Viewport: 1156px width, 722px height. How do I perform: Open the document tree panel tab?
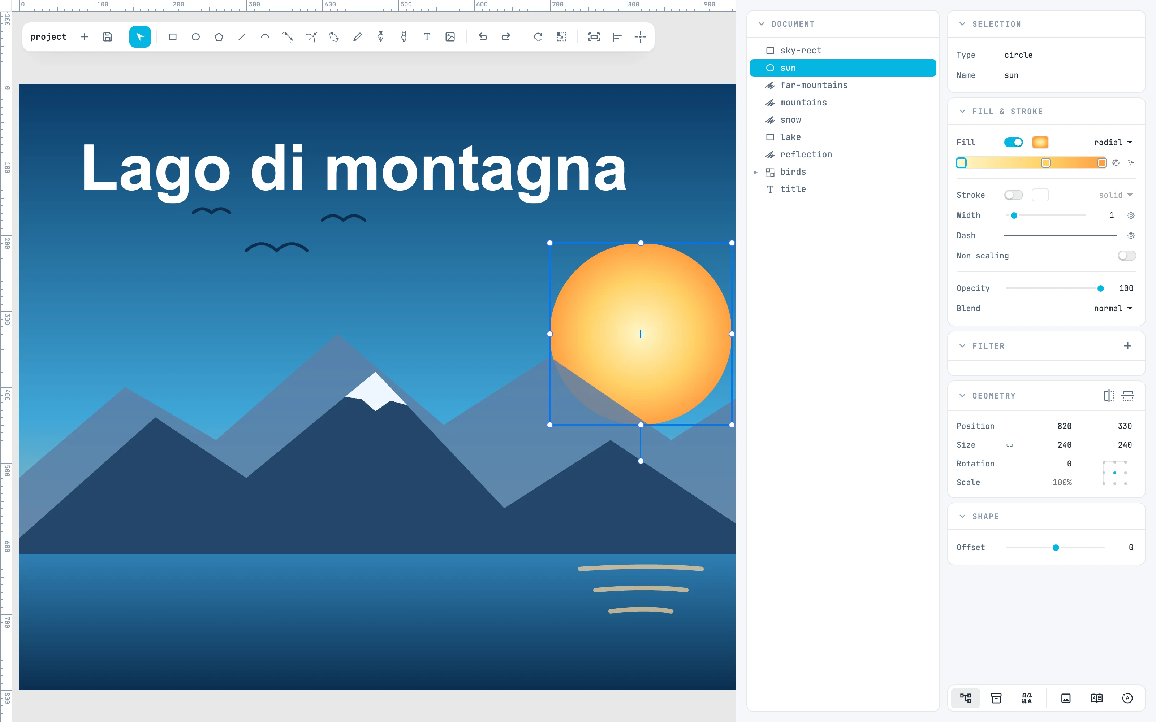[x=965, y=698]
